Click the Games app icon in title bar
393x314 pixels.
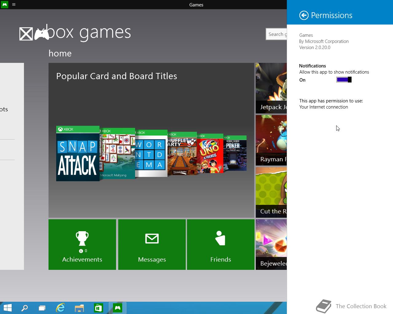point(5,5)
